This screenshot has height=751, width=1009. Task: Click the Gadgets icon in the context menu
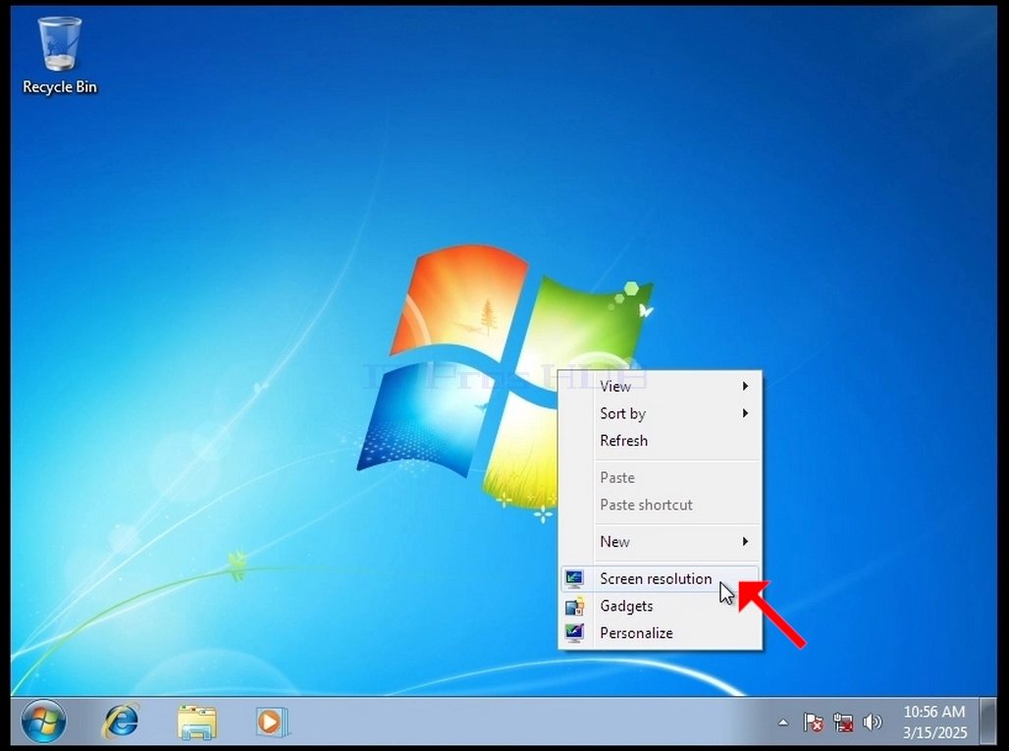point(574,607)
